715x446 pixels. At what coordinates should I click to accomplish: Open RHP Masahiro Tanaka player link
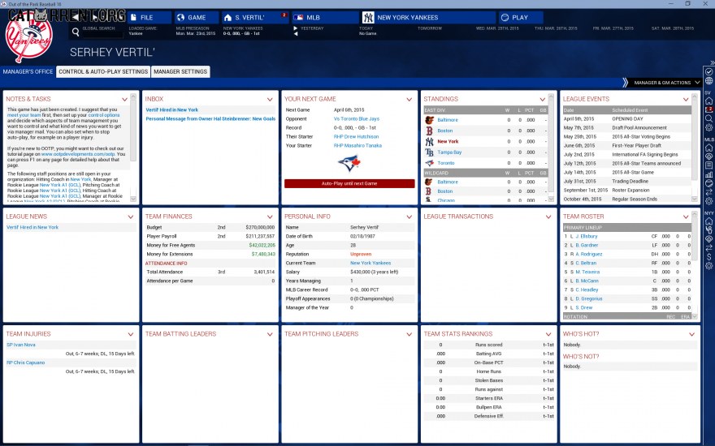tap(357, 146)
